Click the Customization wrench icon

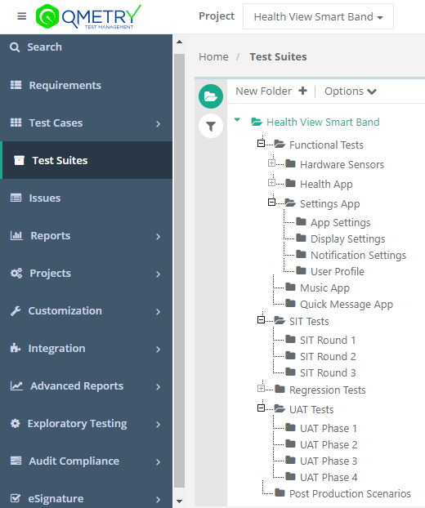(x=16, y=310)
